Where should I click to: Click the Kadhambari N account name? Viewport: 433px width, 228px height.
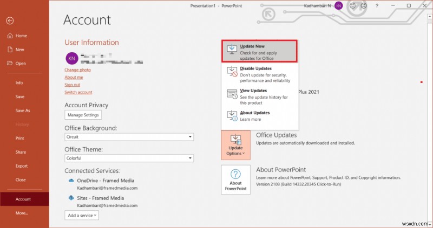[x=317, y=5]
